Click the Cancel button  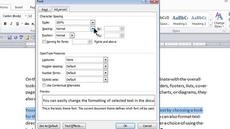pos(147,126)
